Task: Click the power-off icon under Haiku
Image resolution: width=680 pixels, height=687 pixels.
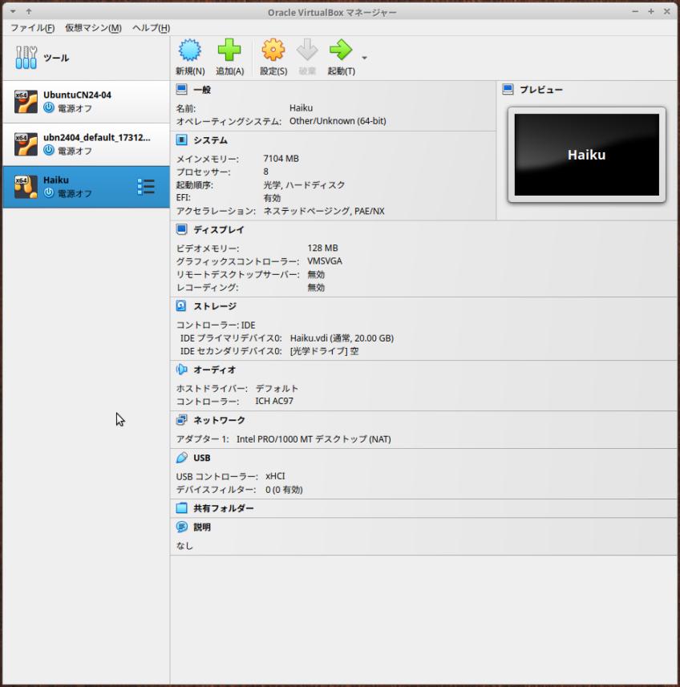Action: point(49,192)
